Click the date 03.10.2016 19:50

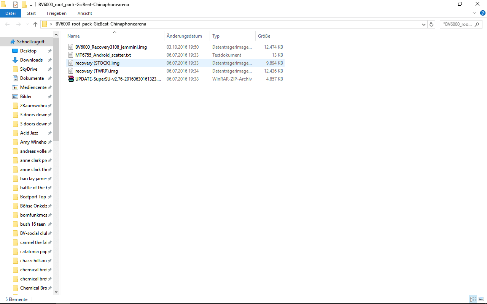coord(183,47)
